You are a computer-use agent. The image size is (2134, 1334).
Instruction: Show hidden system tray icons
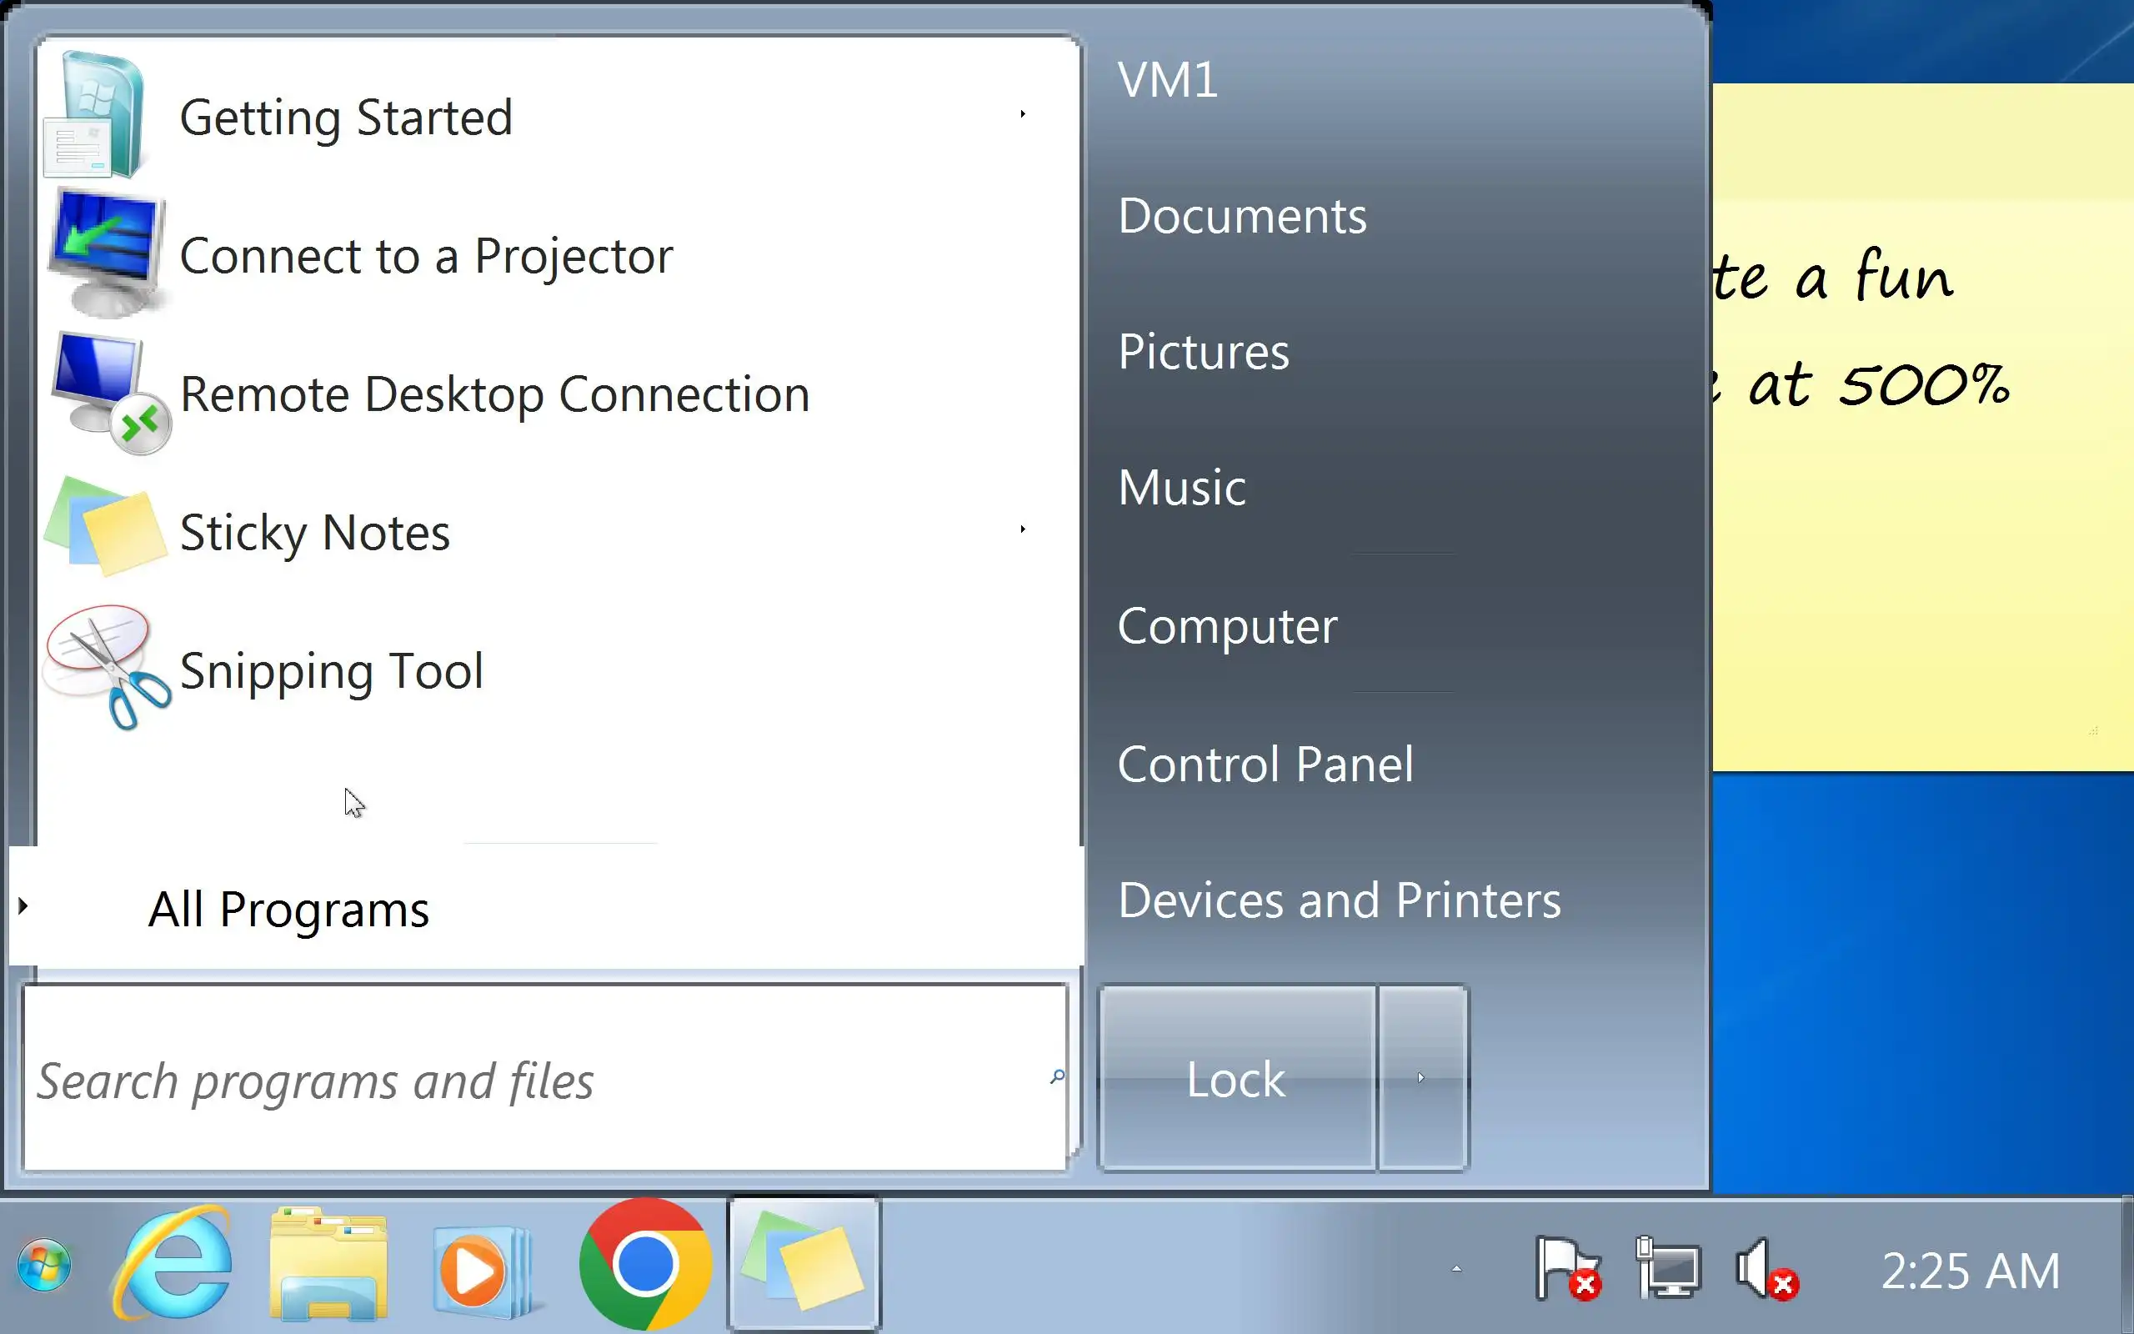[1457, 1269]
